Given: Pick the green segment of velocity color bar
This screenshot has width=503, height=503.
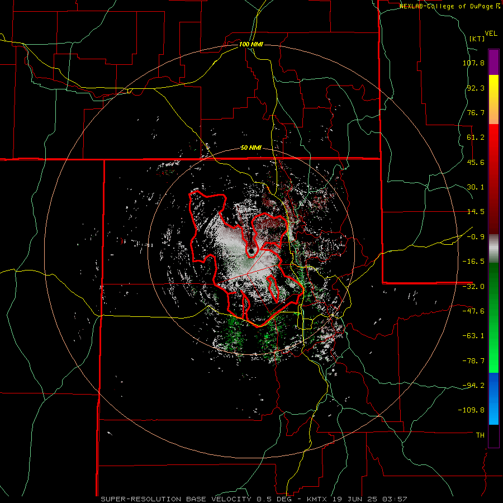Looking at the screenshot, I should [x=493, y=317].
